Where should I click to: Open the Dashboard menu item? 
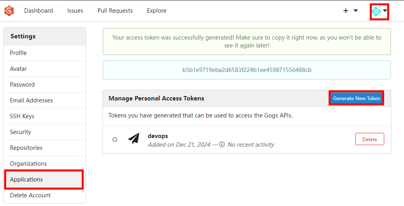(x=39, y=11)
